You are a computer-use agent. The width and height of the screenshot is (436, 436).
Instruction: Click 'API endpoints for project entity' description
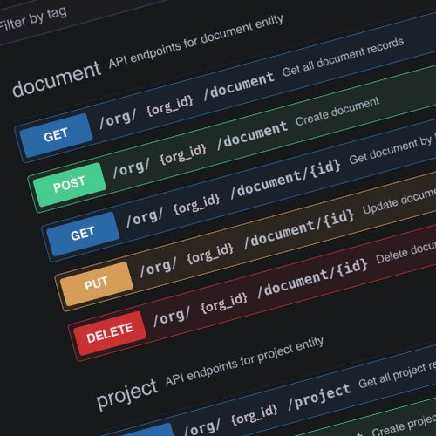coord(244,361)
